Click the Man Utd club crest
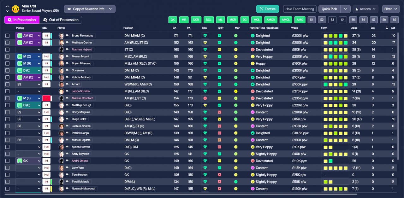Viewport: 404px width, 198px height. pos(15,9)
